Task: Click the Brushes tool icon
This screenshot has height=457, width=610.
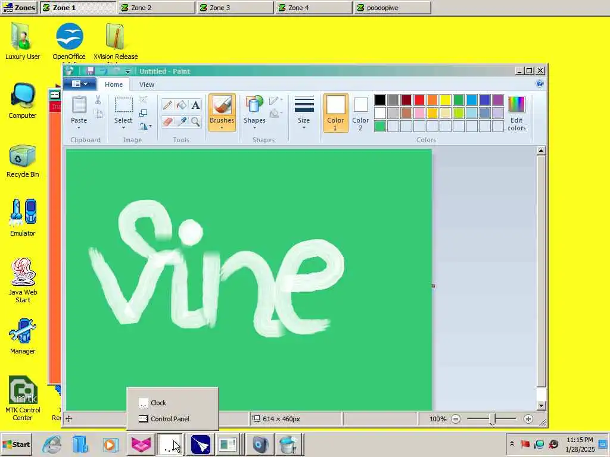Action: [x=222, y=105]
